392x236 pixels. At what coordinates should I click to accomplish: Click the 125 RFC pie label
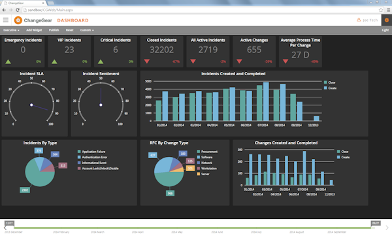(190, 161)
